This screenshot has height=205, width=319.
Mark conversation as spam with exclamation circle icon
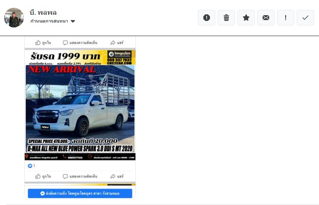pyautogui.click(x=207, y=18)
